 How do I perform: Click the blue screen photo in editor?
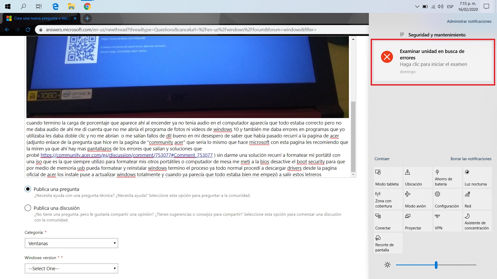[x=187, y=77]
